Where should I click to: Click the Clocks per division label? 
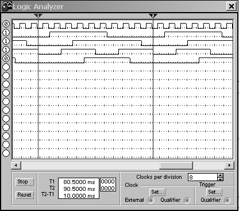click(159, 177)
